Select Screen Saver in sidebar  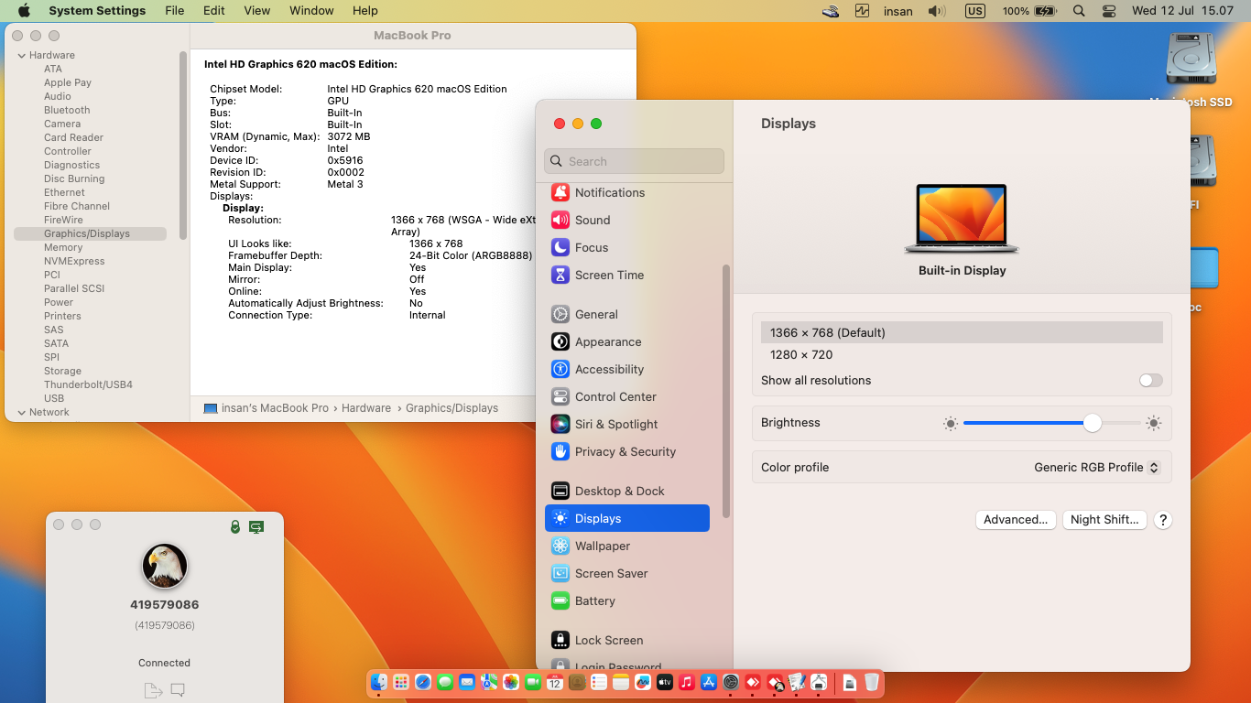pyautogui.click(x=628, y=573)
